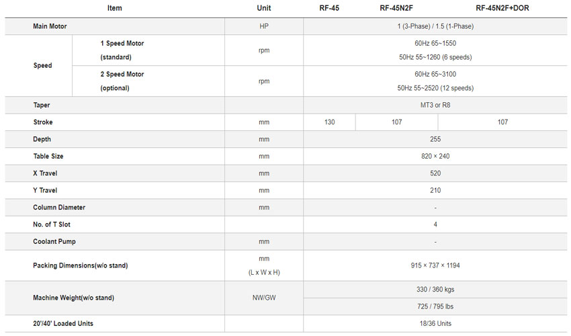Click the "Column Diameter" row label
Screen dimensions: 571x336
click(59, 208)
